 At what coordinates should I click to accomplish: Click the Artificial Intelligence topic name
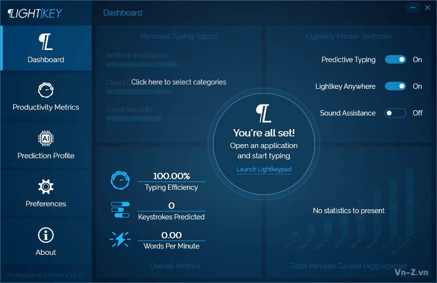[x=138, y=55]
